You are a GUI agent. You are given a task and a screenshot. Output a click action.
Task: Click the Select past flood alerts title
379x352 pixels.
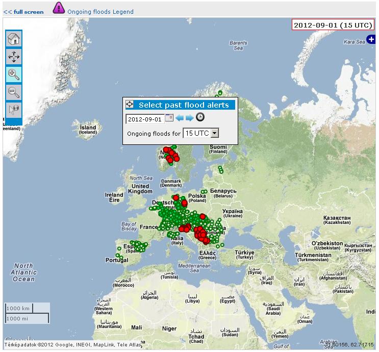click(184, 105)
